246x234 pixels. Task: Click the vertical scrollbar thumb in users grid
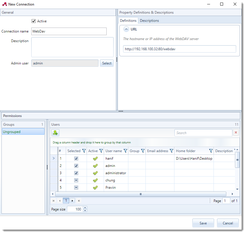(x=237, y=160)
